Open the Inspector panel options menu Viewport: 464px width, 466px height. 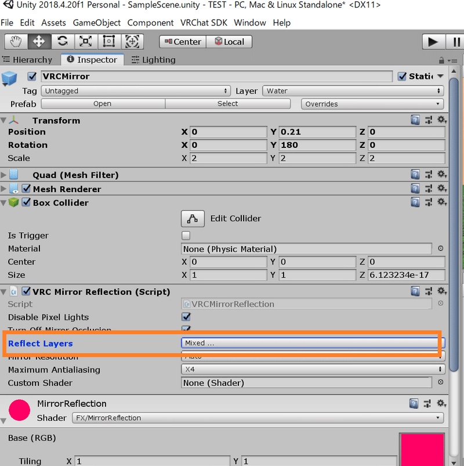click(452, 60)
